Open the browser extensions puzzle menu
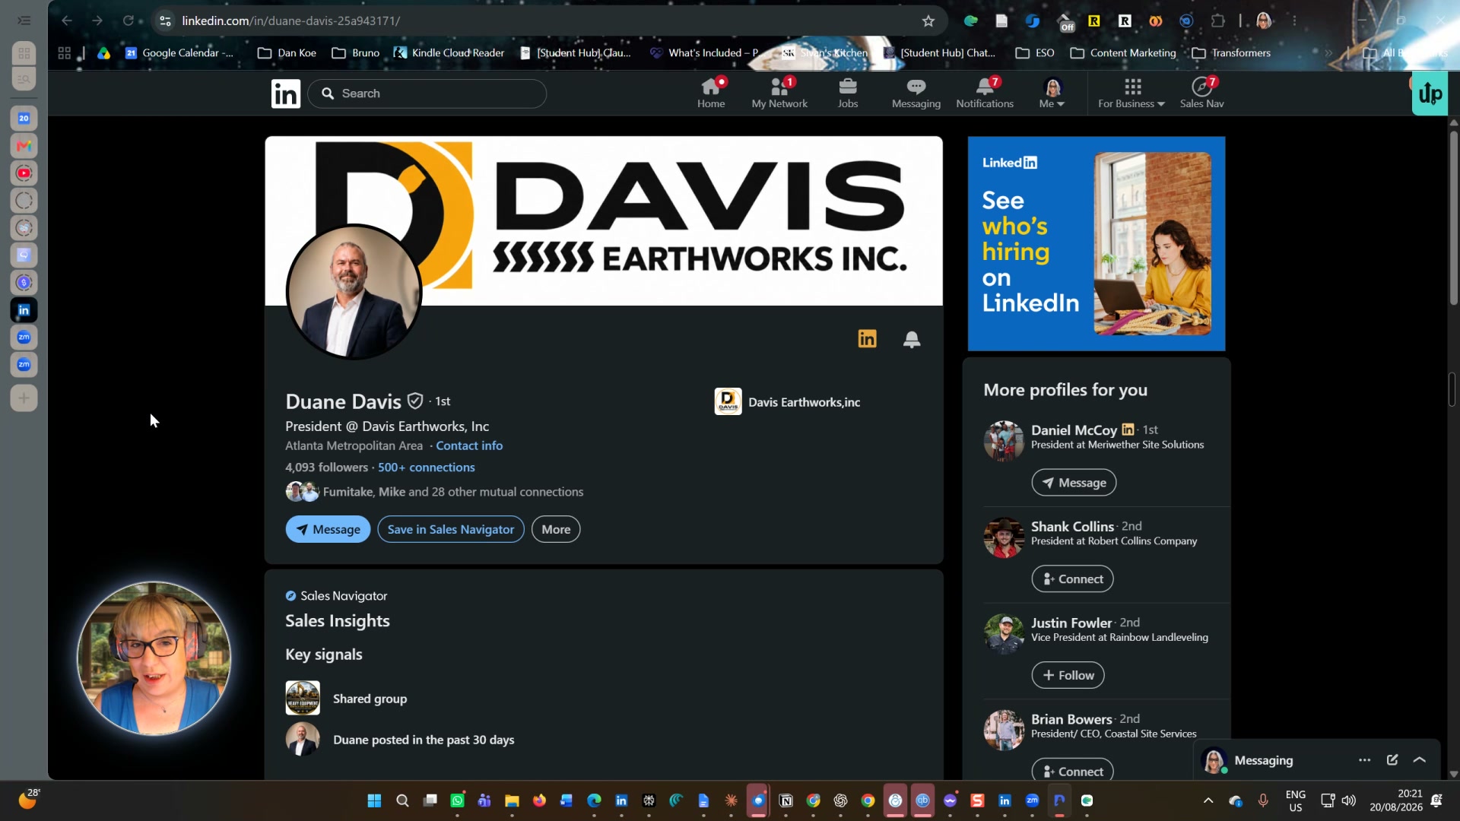The width and height of the screenshot is (1460, 821). [1218, 21]
